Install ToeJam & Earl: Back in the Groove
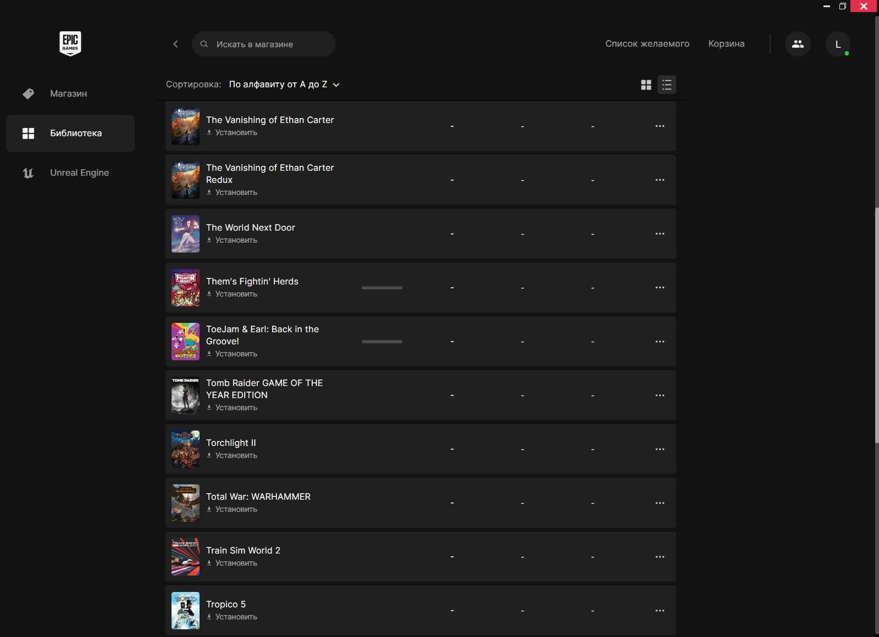This screenshot has width=879, height=637. 232,354
